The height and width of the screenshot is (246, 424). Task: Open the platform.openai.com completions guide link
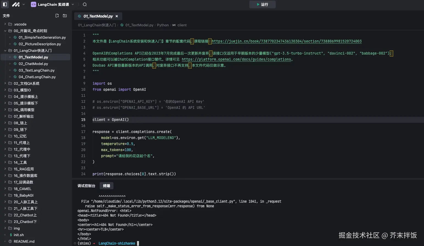[x=236, y=59]
